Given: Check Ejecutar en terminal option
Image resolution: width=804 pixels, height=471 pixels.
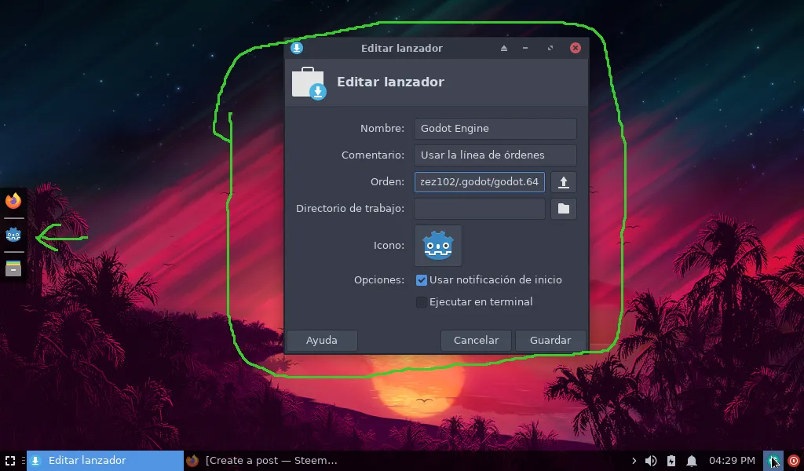Looking at the screenshot, I should coord(422,302).
